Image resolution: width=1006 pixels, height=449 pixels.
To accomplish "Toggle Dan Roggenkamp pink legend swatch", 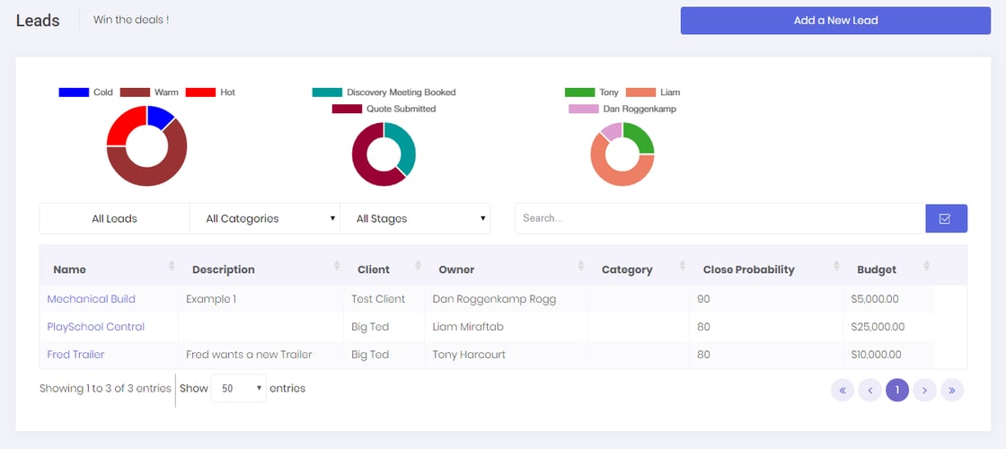I will point(584,109).
